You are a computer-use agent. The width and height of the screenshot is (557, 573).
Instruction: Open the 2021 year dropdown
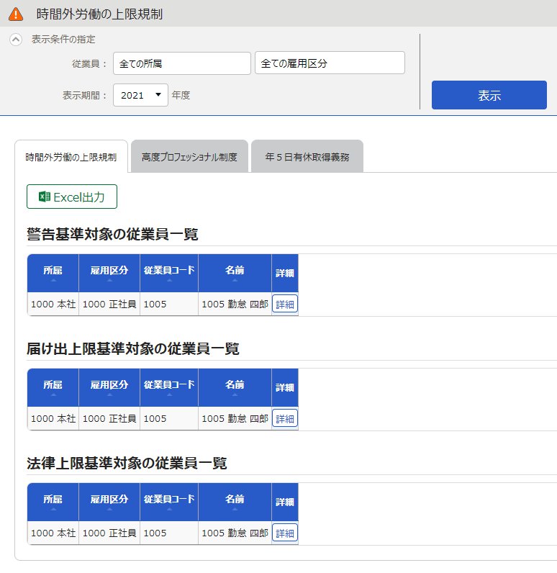coord(140,95)
